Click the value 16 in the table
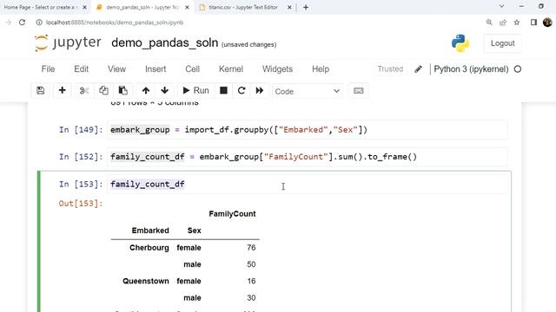556x312 pixels. click(251, 281)
